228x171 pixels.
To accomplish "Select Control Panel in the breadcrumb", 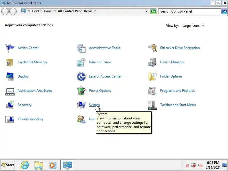I will (x=42, y=11).
